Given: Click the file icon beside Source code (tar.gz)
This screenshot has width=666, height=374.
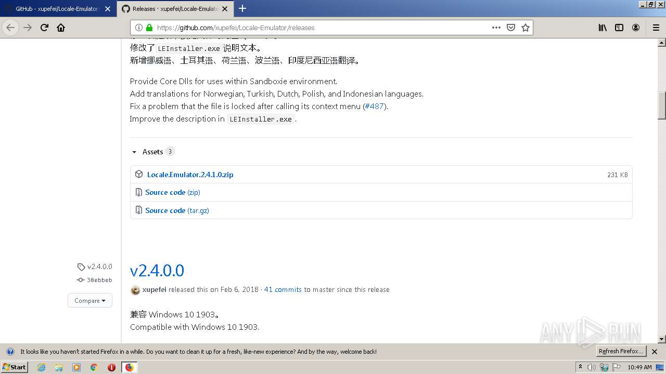Looking at the screenshot, I should (x=139, y=210).
